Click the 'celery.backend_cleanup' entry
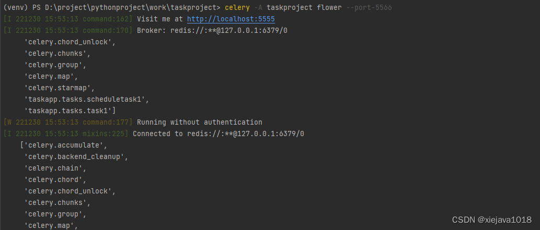 coord(76,156)
